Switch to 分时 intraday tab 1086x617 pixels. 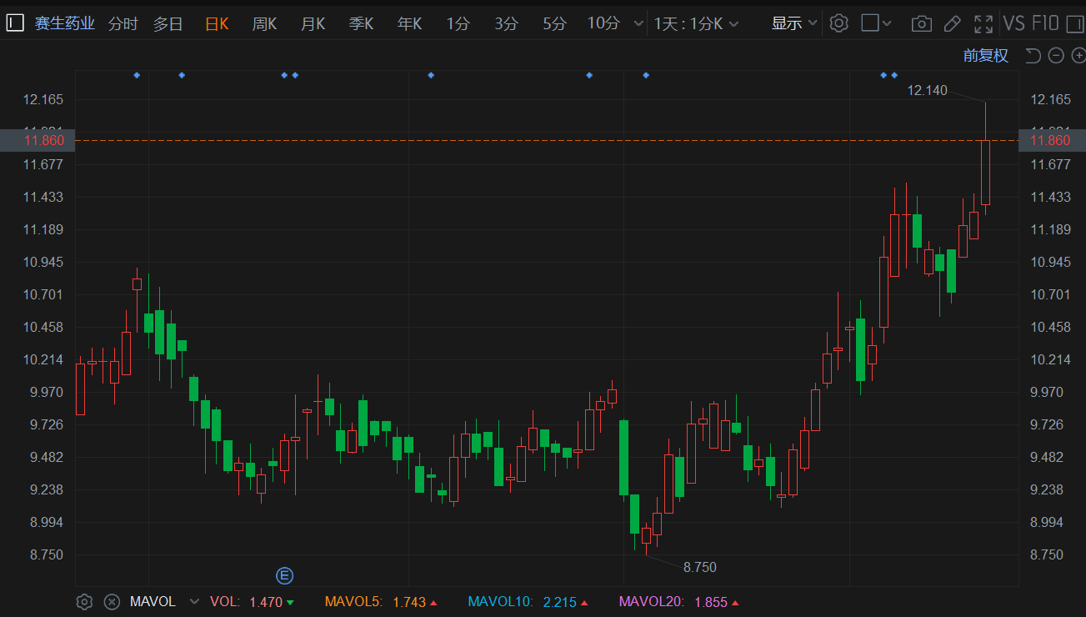click(x=123, y=23)
